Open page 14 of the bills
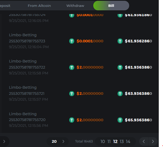The image size is (163, 147). tap(128, 141)
